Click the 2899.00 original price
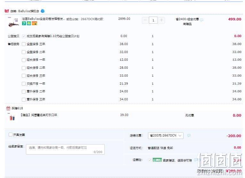The height and width of the screenshot is (178, 245). pyautogui.click(x=124, y=19)
